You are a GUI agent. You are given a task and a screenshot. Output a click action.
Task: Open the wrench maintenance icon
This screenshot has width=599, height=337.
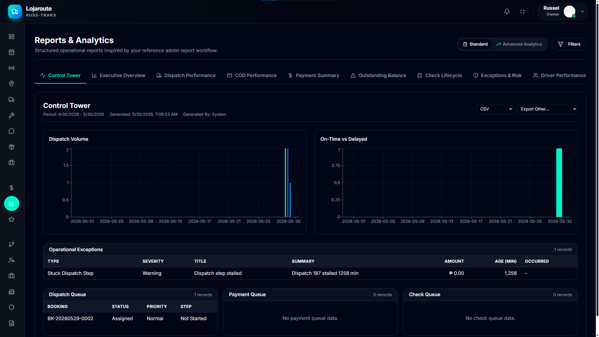[x=12, y=115]
